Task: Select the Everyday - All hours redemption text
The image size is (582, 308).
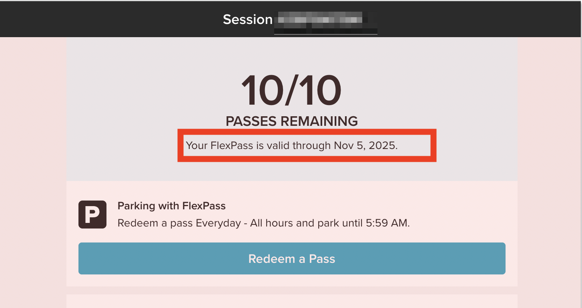Action: click(244, 223)
